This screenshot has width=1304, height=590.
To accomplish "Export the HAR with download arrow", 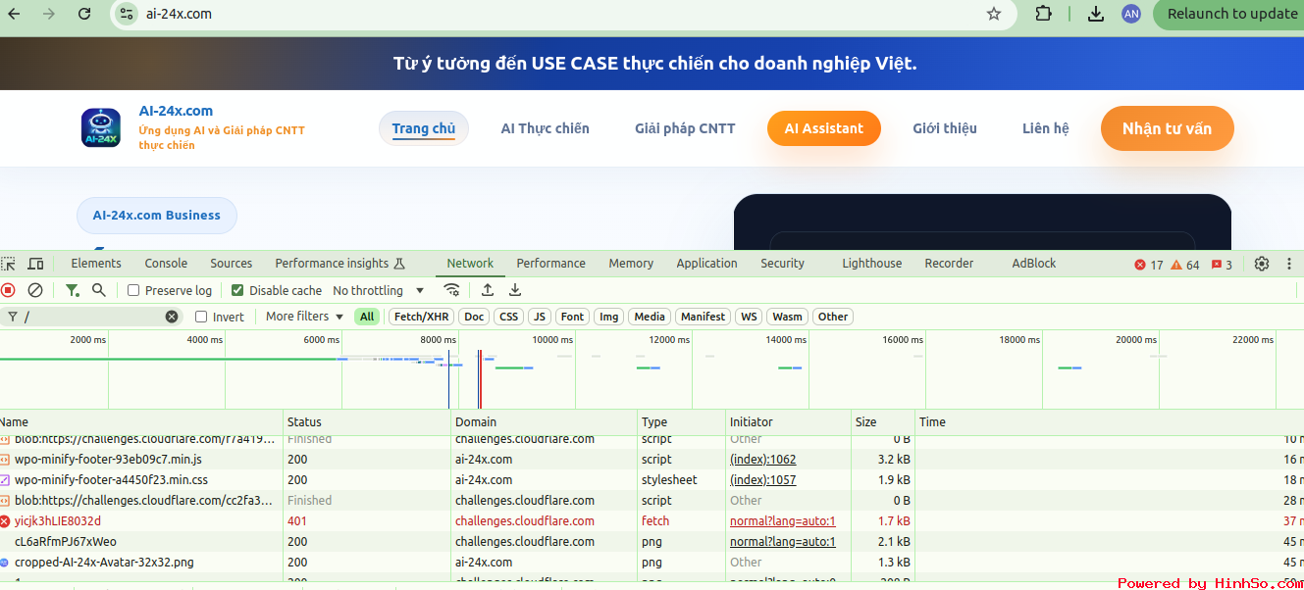I will pos(515,290).
